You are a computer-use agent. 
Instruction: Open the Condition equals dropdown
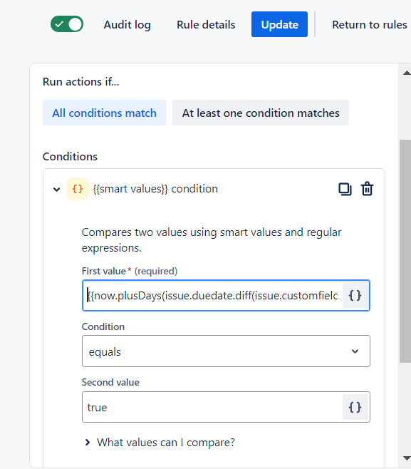226,351
